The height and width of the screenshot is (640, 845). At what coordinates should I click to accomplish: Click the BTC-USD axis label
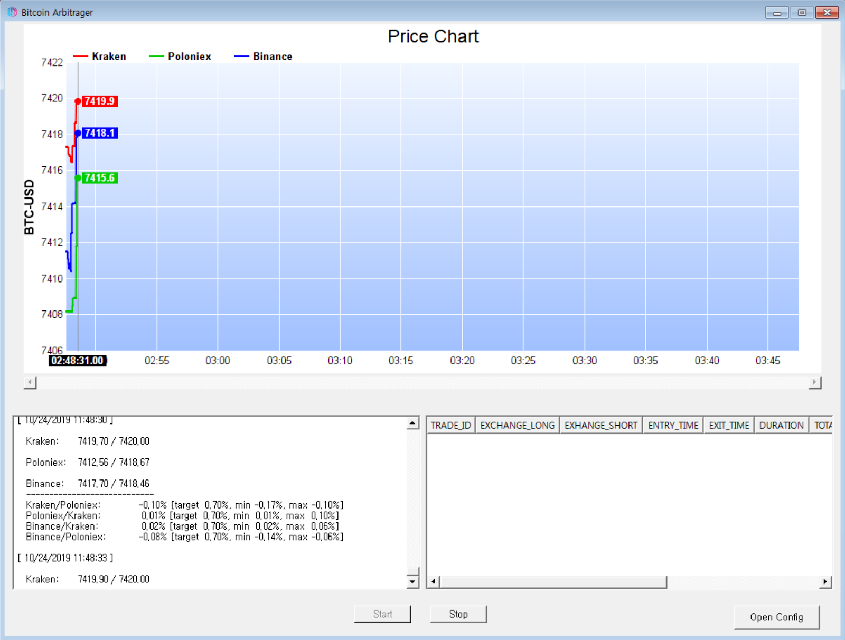(x=29, y=207)
